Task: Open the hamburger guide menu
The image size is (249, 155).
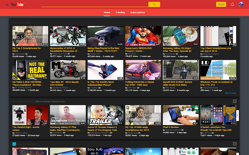Action: [7, 4]
